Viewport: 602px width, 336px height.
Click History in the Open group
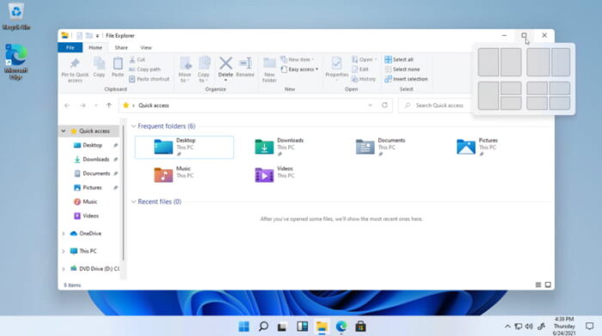[x=364, y=79]
